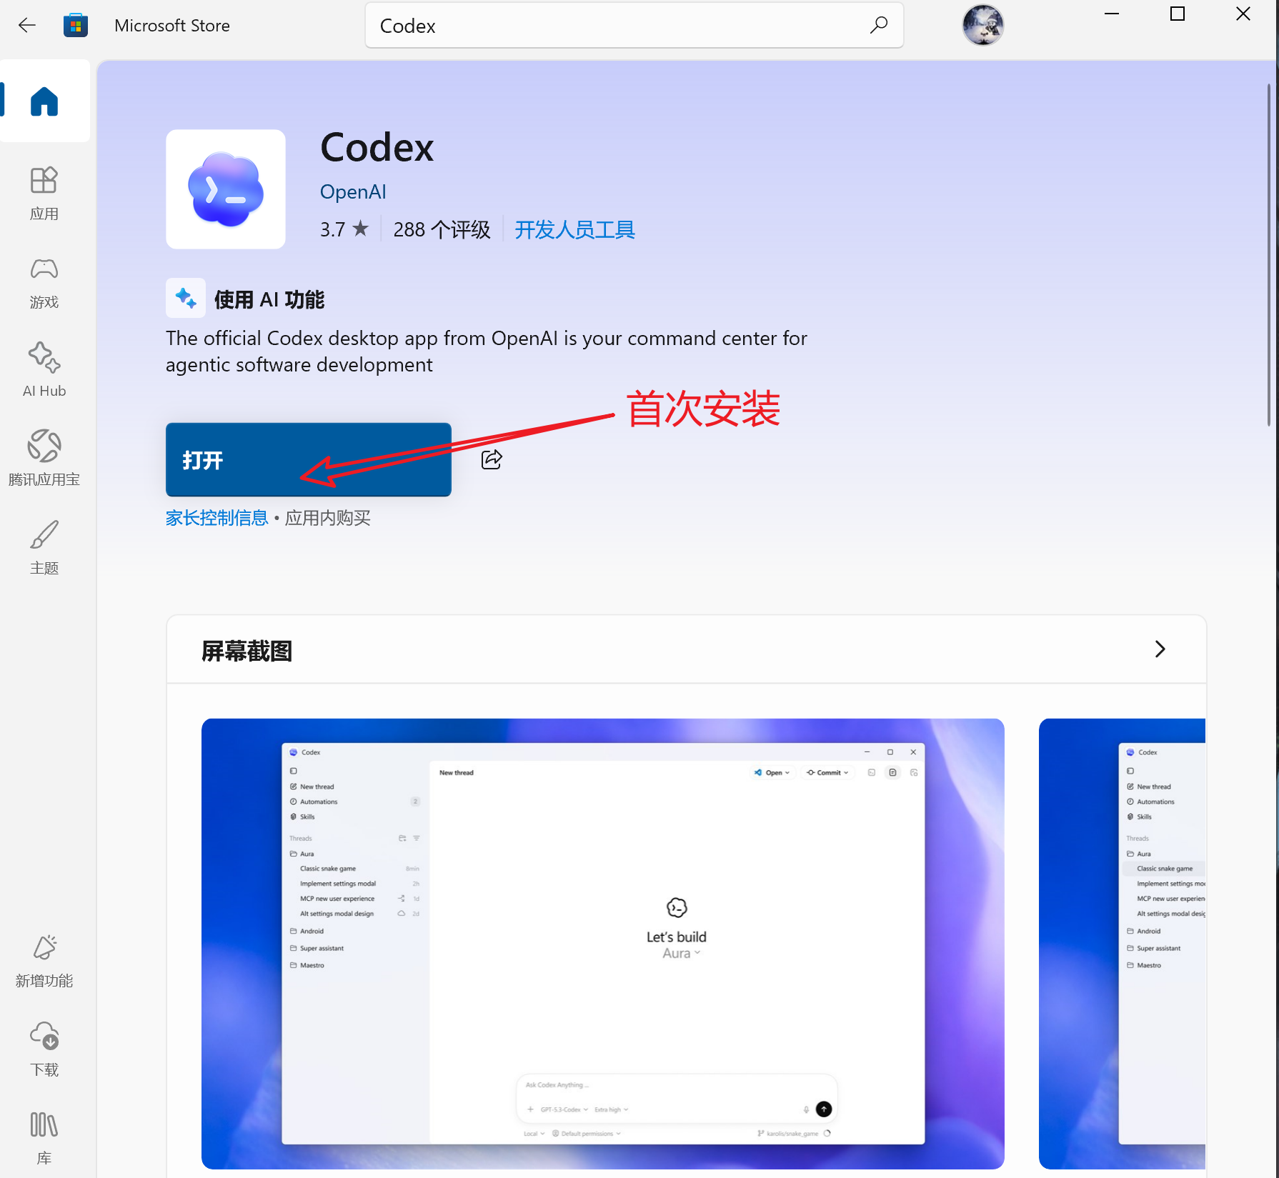
Task: Close the Microsoft Store window
Action: tap(1243, 14)
